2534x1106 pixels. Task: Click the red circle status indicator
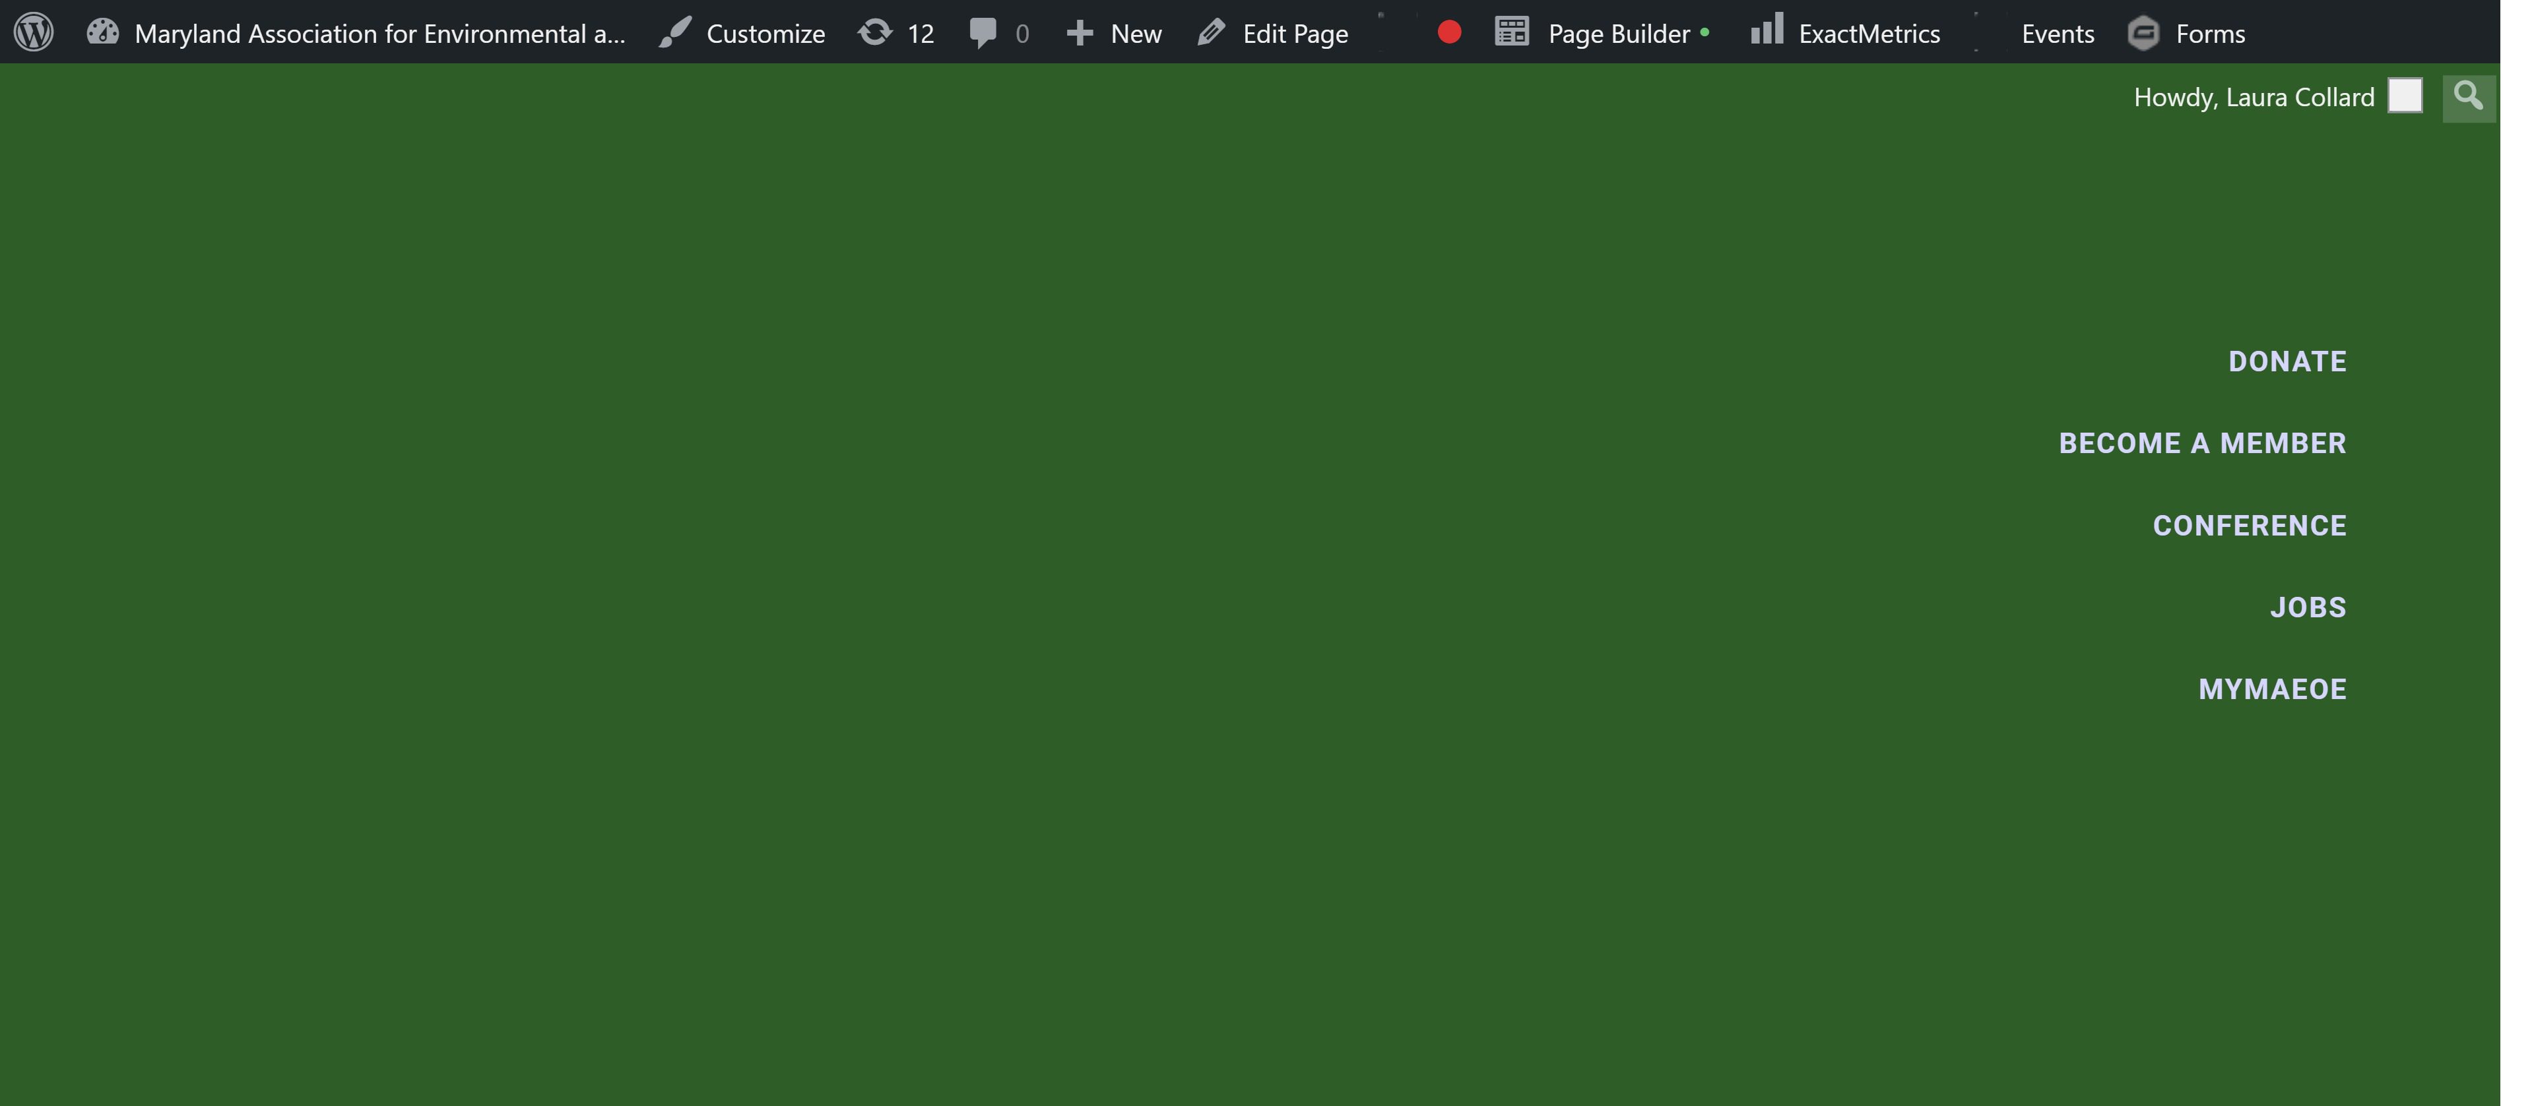click(x=1448, y=32)
